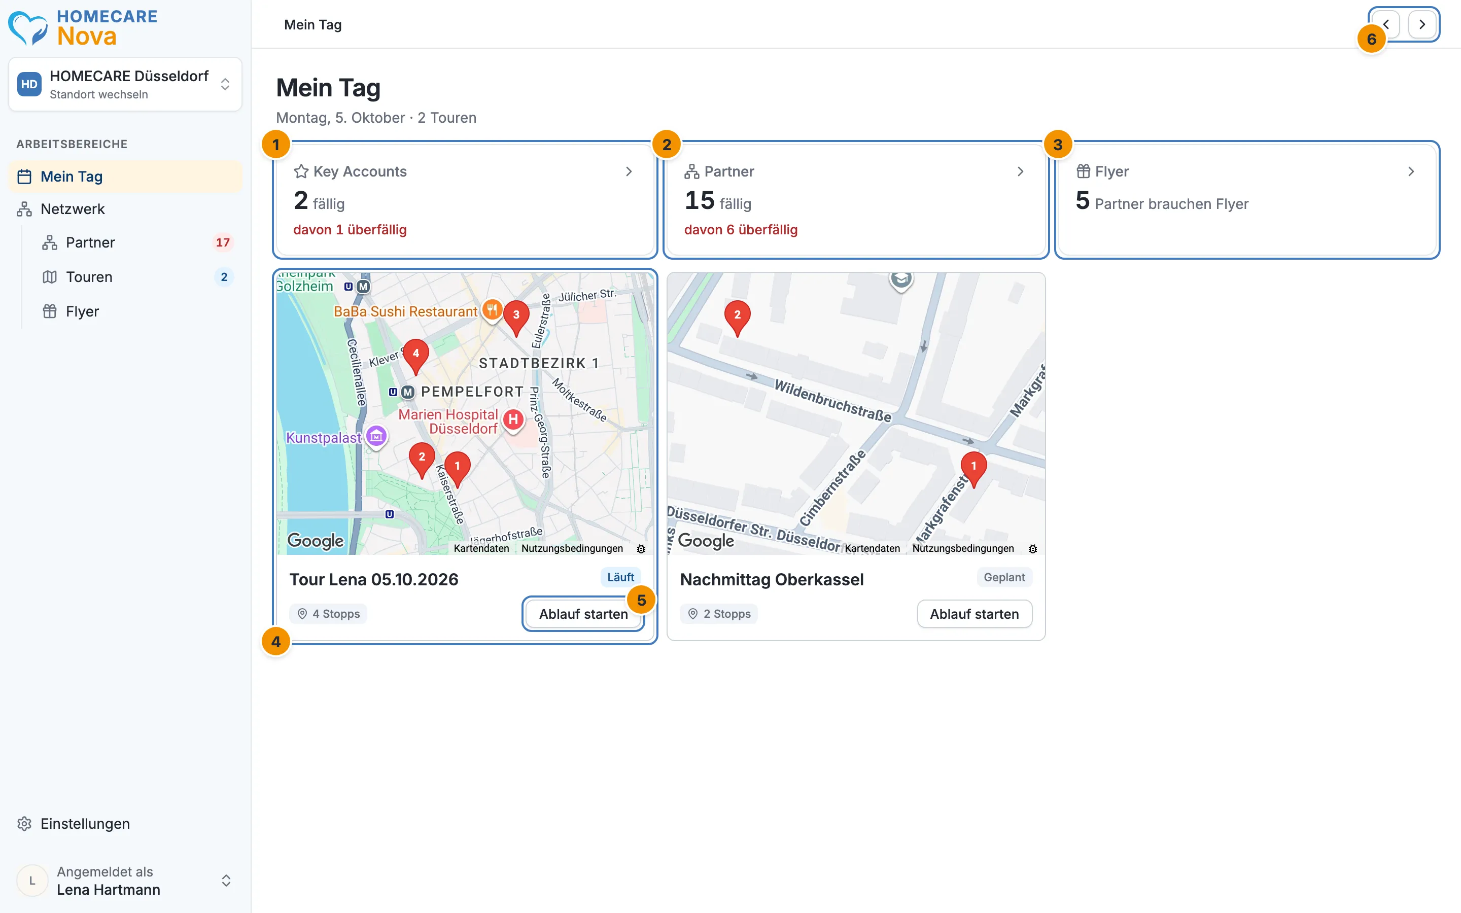Open Partner card chevron
The image size is (1461, 913).
point(1020,171)
